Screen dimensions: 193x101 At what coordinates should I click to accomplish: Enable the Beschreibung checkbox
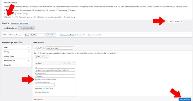65,17
